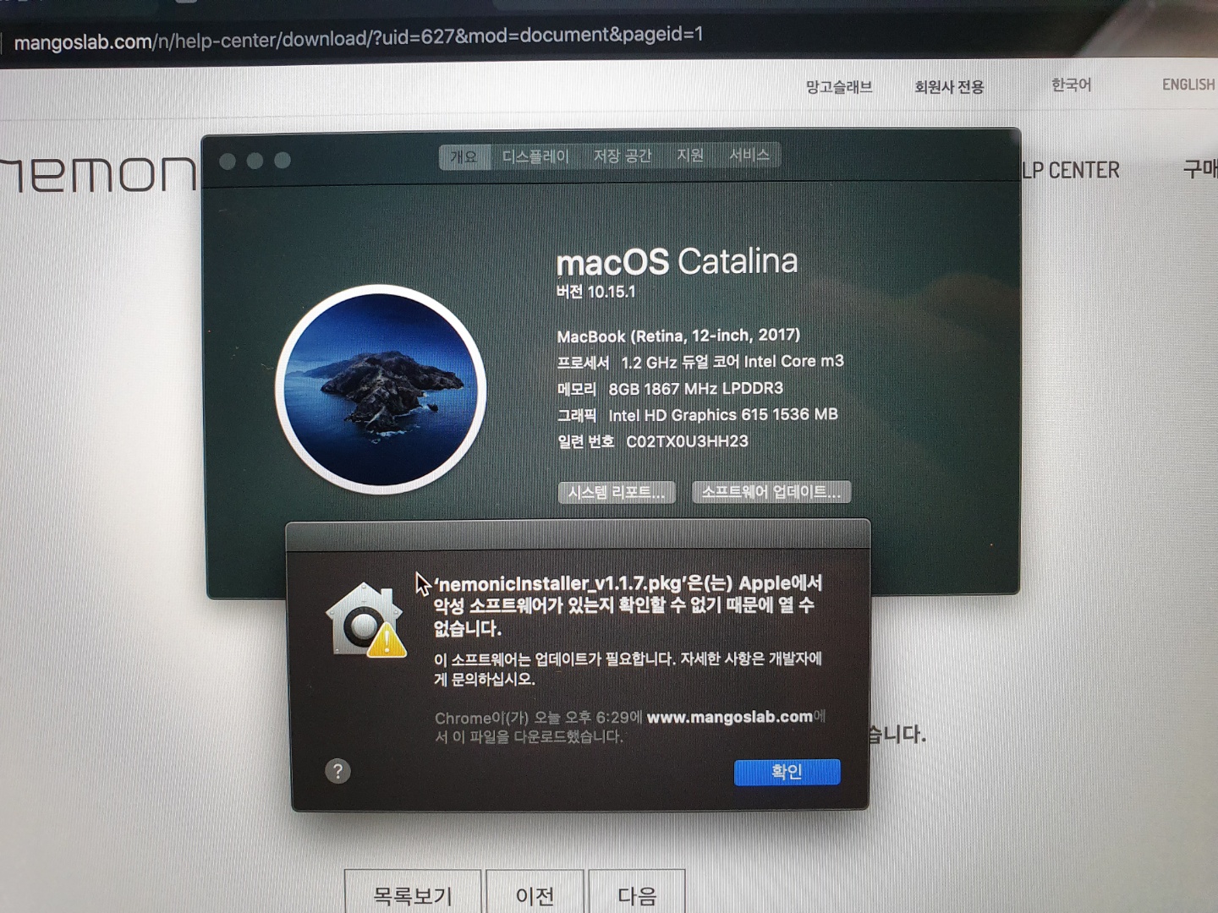1218x913 pixels.
Task: Click the www.mangoslab.com text in the dialog
Action: coord(729,717)
